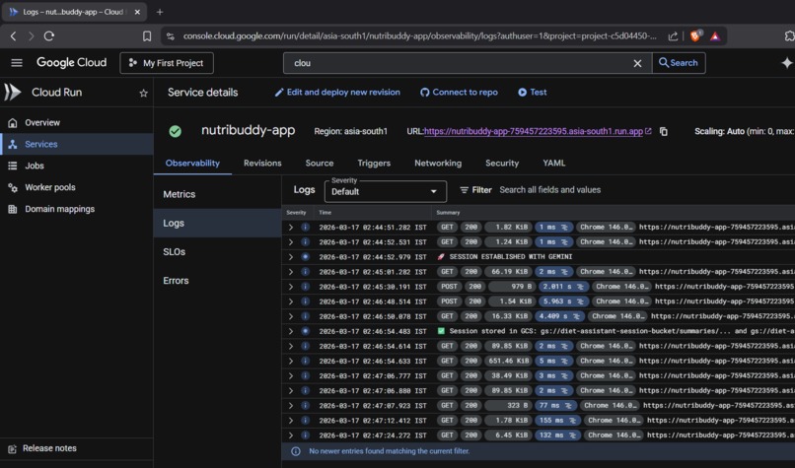Expand the log entry at 02:44:51.282
This screenshot has width=795, height=468.
click(291, 228)
